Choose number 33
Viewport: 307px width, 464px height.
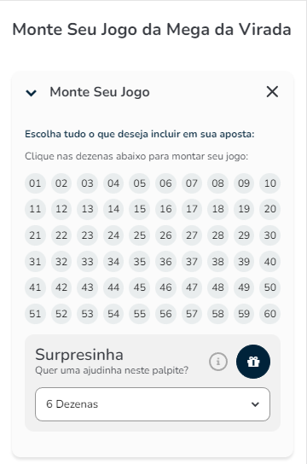(x=87, y=261)
